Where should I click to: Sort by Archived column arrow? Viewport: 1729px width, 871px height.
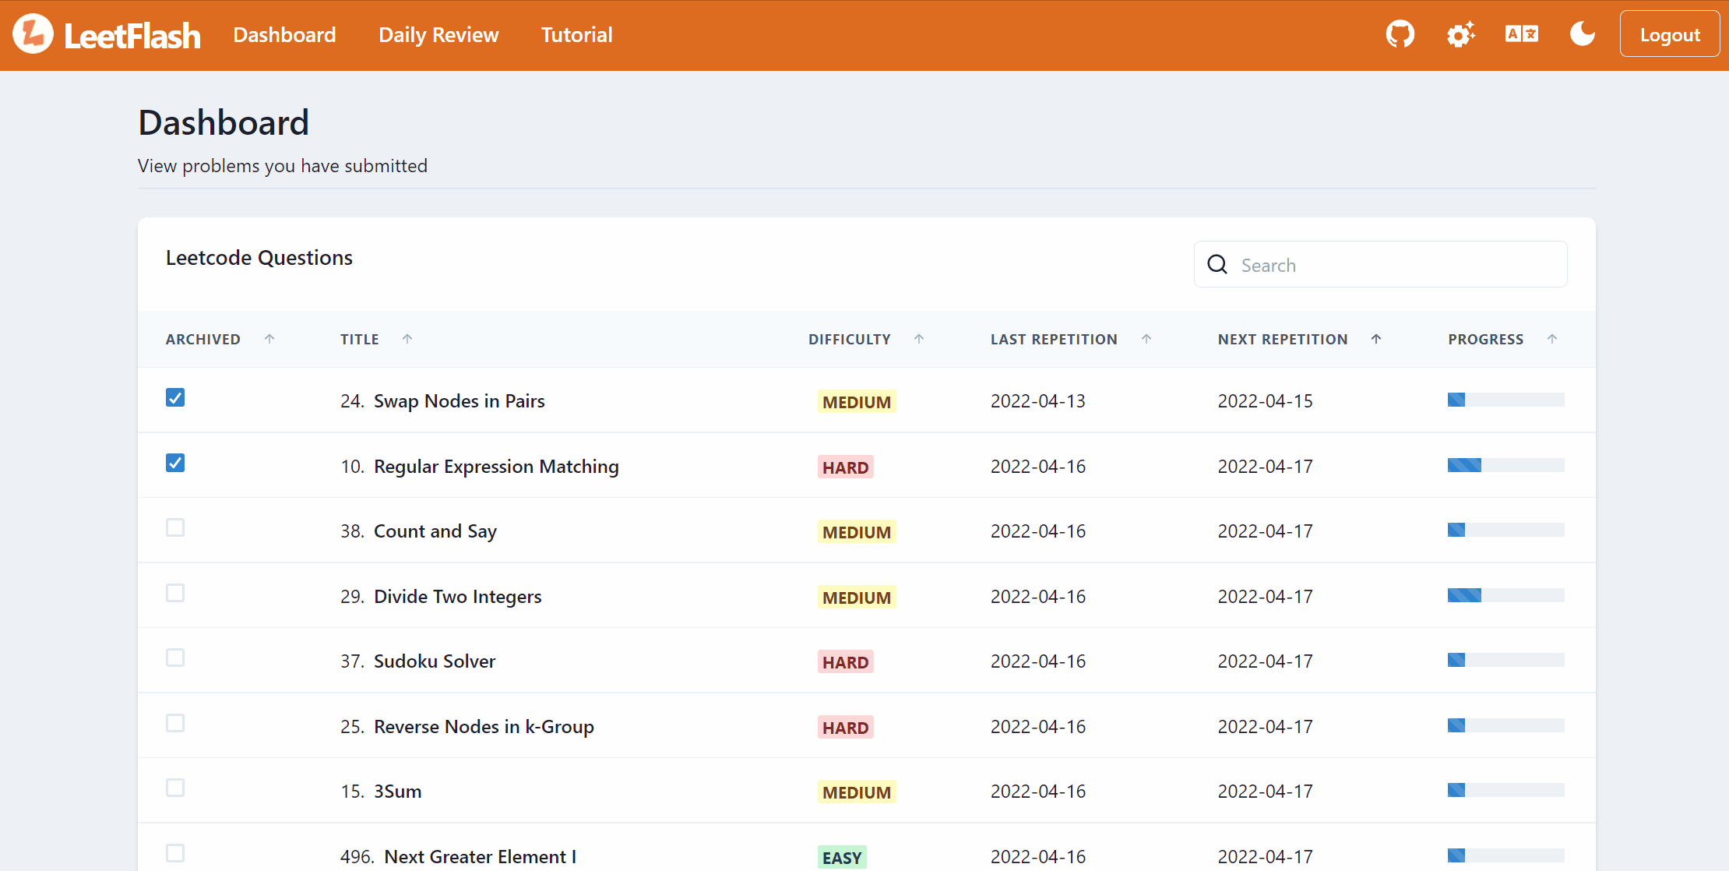[269, 339]
